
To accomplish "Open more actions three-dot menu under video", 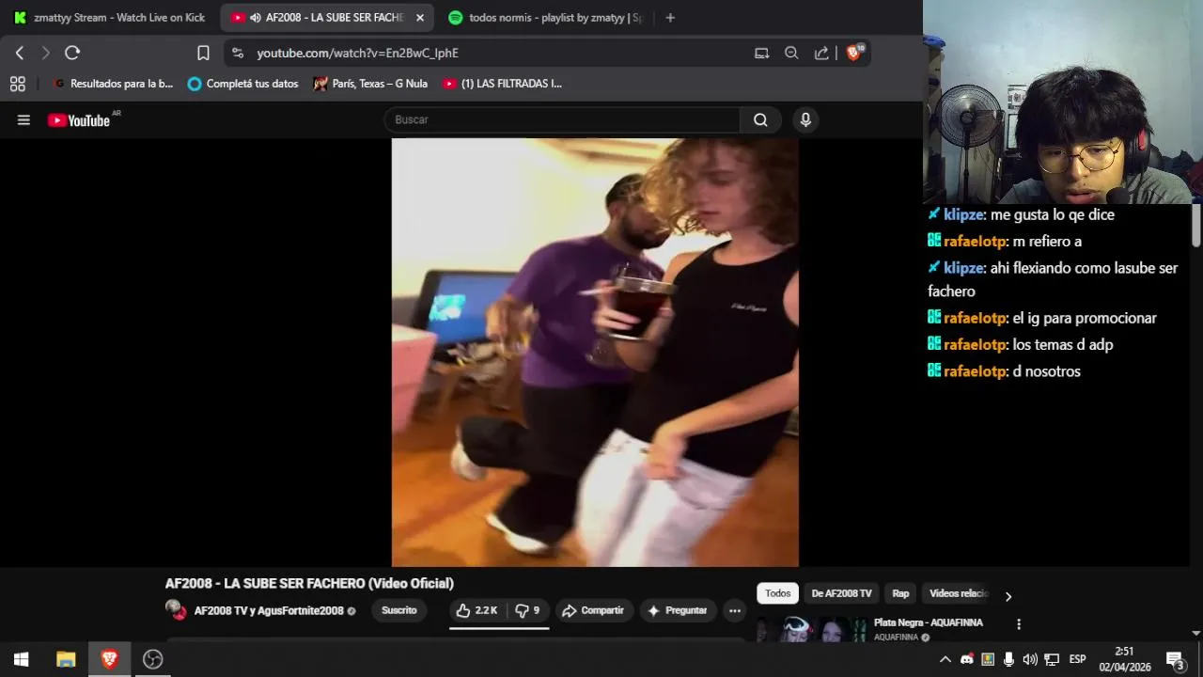I will [735, 610].
